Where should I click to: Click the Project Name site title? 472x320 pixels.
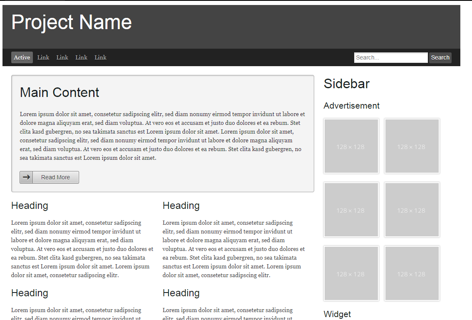tap(72, 22)
